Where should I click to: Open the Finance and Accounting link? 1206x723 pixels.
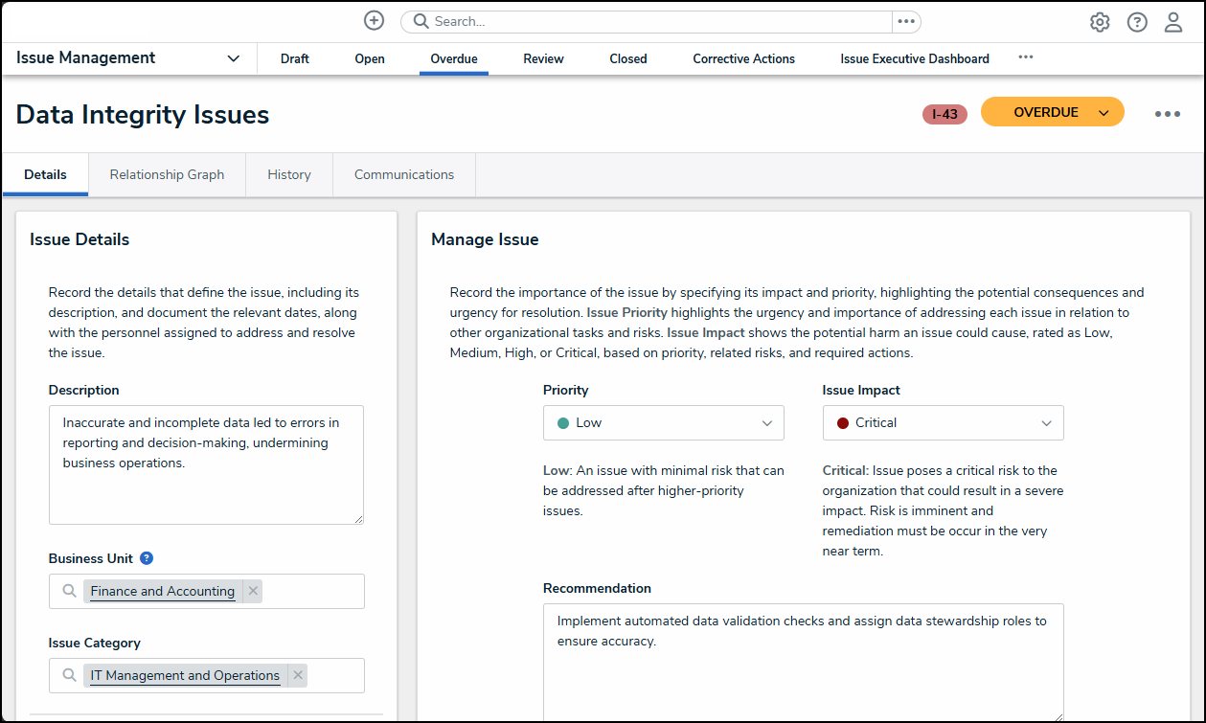click(162, 591)
